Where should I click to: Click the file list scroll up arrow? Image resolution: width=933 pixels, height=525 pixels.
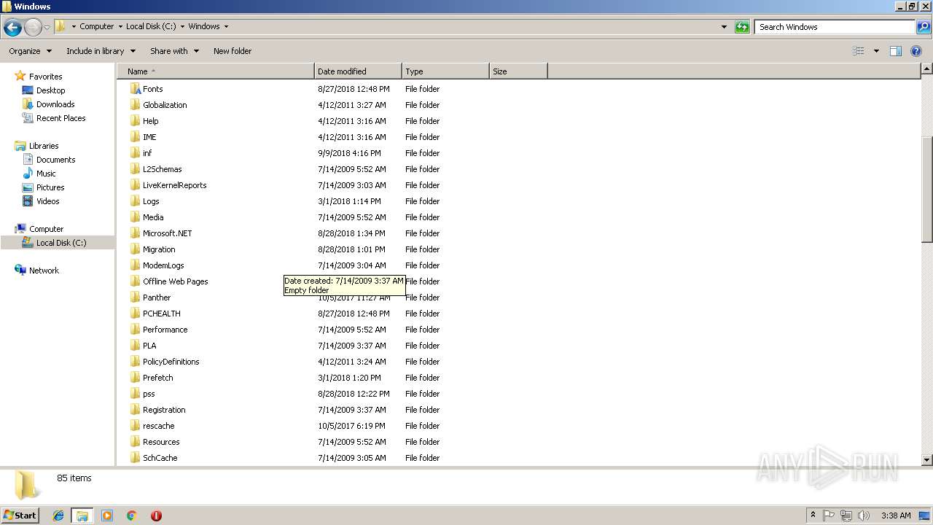927,69
